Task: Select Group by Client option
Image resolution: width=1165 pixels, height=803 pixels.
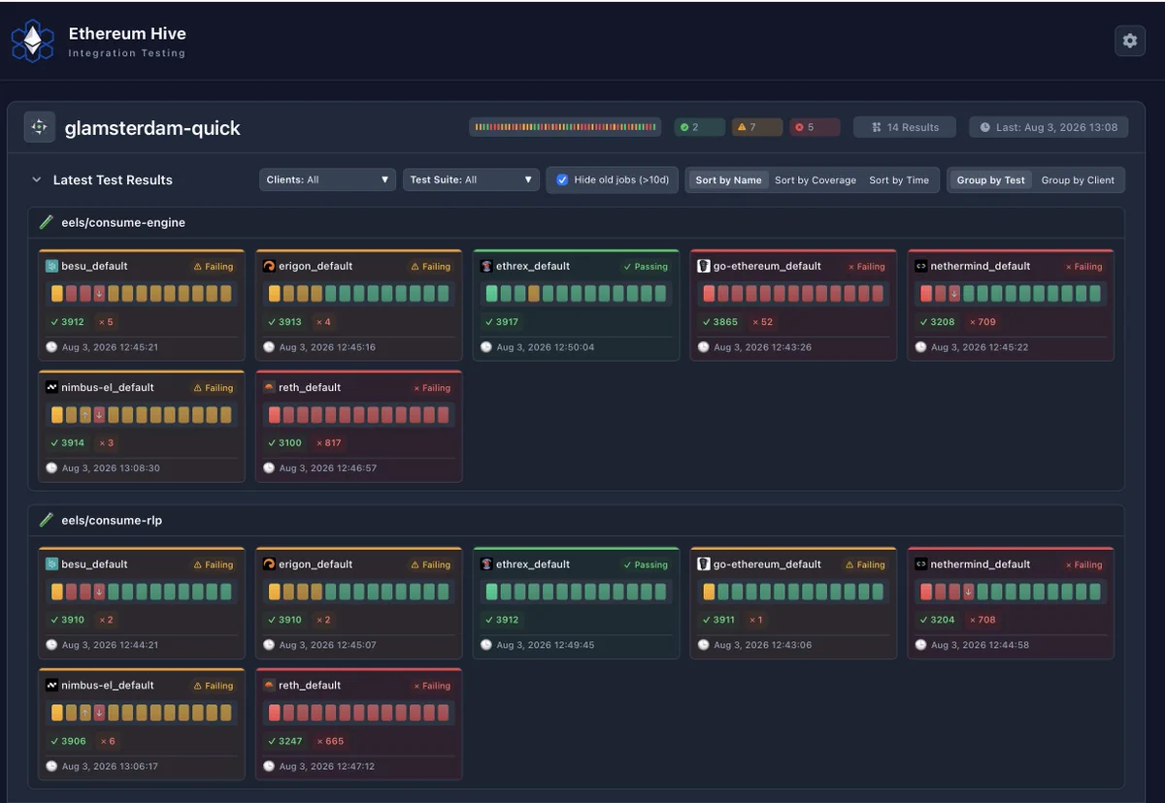Action: pyautogui.click(x=1078, y=179)
